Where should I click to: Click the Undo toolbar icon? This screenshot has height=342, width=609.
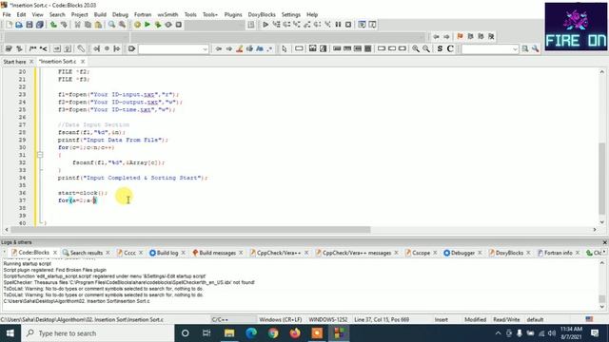[53, 25]
